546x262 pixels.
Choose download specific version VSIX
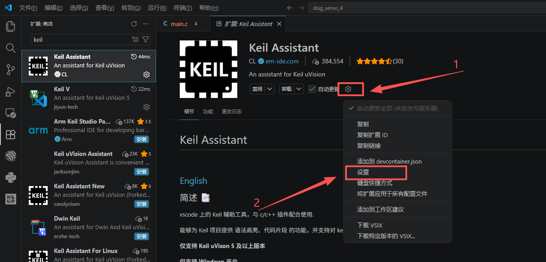[397, 236]
